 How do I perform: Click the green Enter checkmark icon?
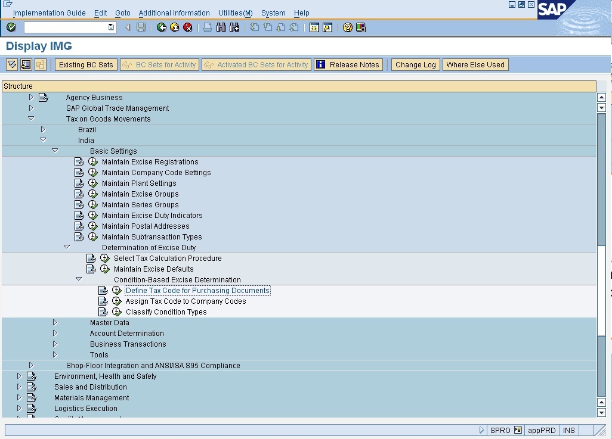point(11,27)
